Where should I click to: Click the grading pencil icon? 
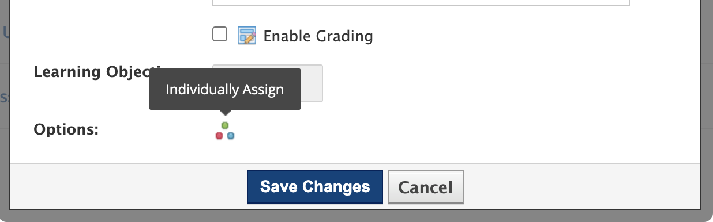[246, 36]
